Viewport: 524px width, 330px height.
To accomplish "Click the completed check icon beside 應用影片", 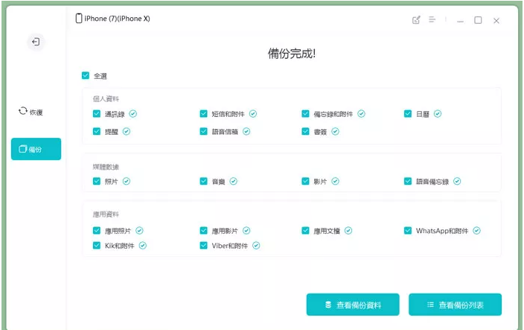I will 246,231.
